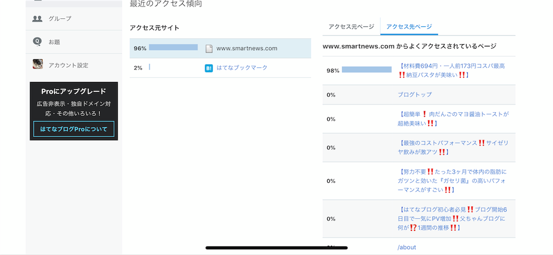The width and height of the screenshot is (553, 255).
Task: Click the 最近のアクセス傾向 heading
Action: click(x=166, y=4)
